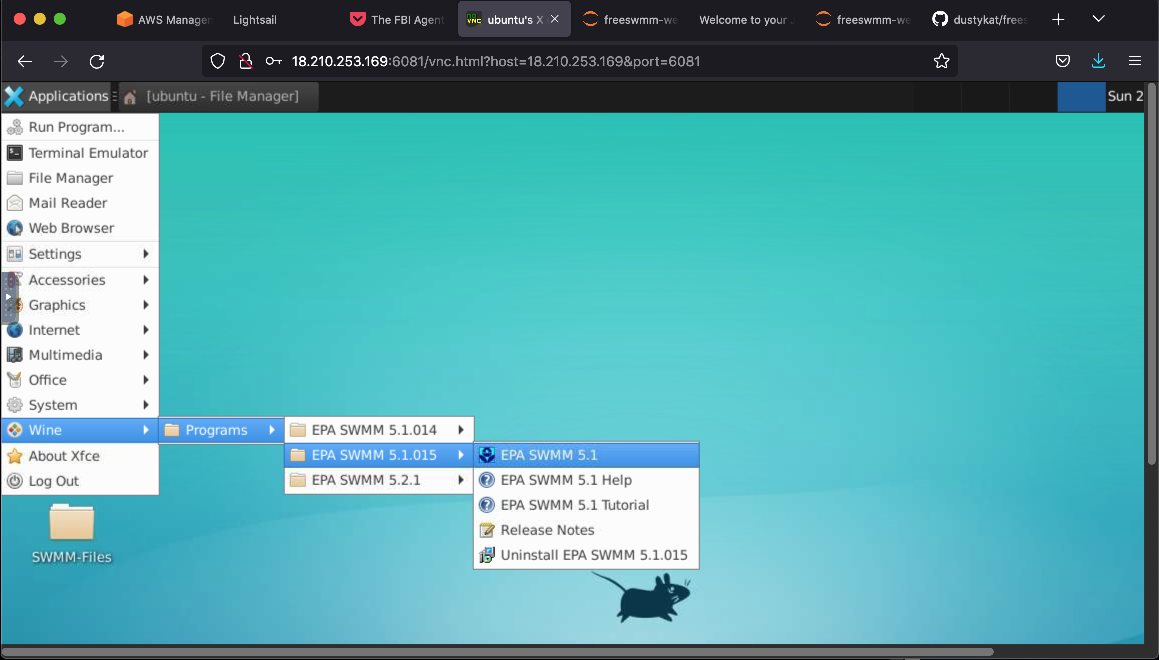The width and height of the screenshot is (1159, 660).
Task: Click the Log Out power icon
Action: point(15,481)
